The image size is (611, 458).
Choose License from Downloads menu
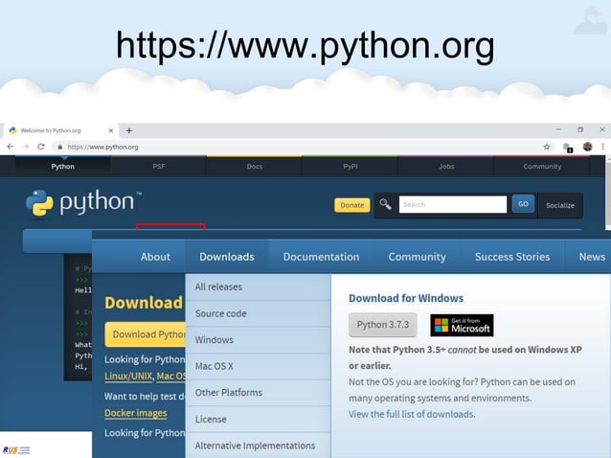click(258, 419)
